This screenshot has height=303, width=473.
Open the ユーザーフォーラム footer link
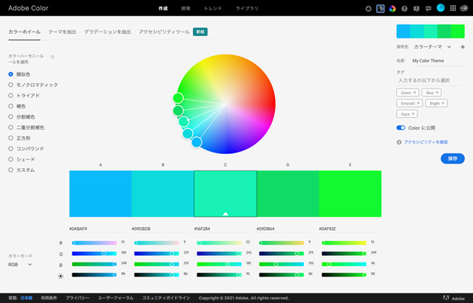pos(115,298)
